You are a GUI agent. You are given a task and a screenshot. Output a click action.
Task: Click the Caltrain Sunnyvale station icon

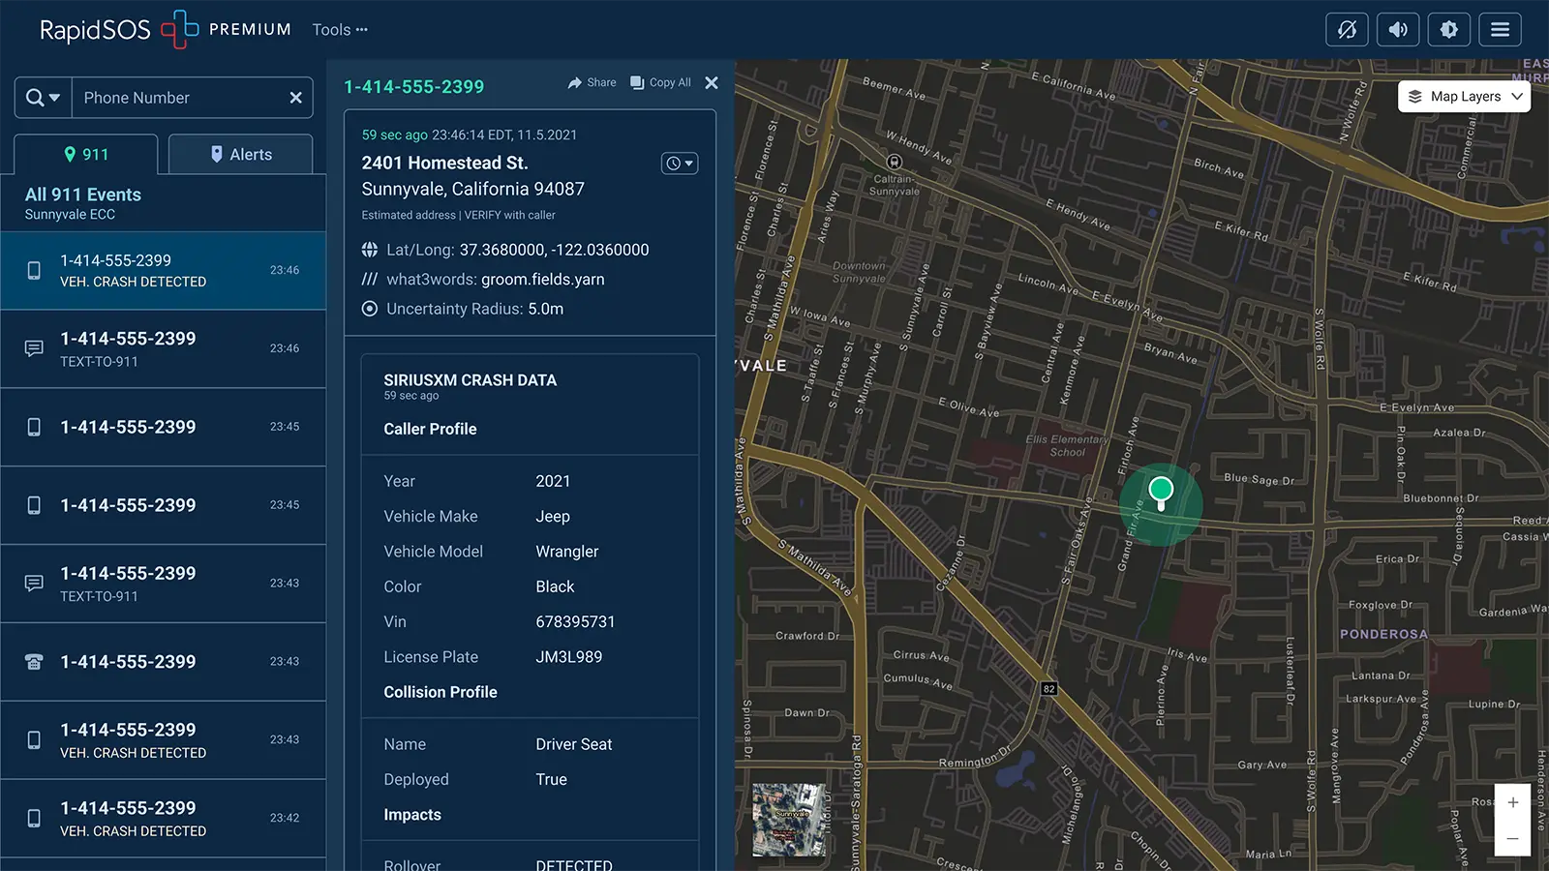(895, 162)
